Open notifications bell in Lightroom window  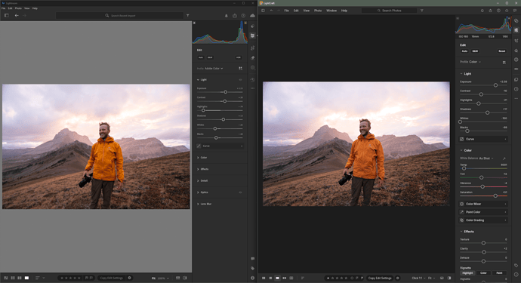click(x=227, y=16)
